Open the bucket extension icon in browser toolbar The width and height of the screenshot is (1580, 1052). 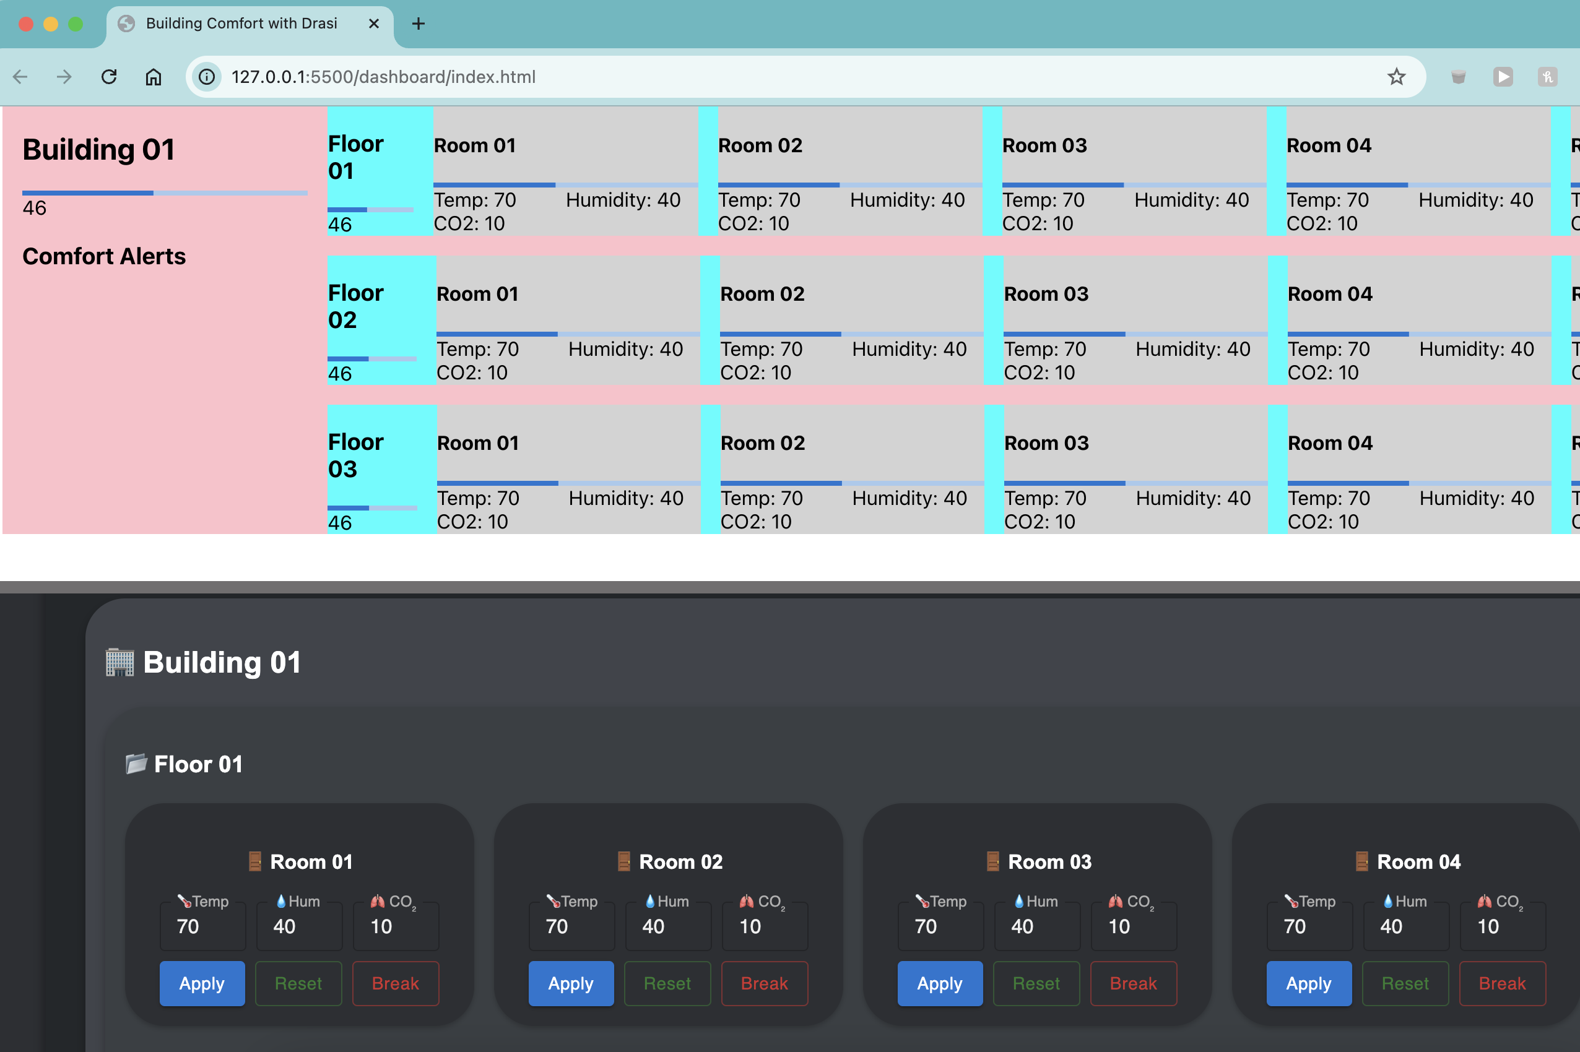[1458, 77]
